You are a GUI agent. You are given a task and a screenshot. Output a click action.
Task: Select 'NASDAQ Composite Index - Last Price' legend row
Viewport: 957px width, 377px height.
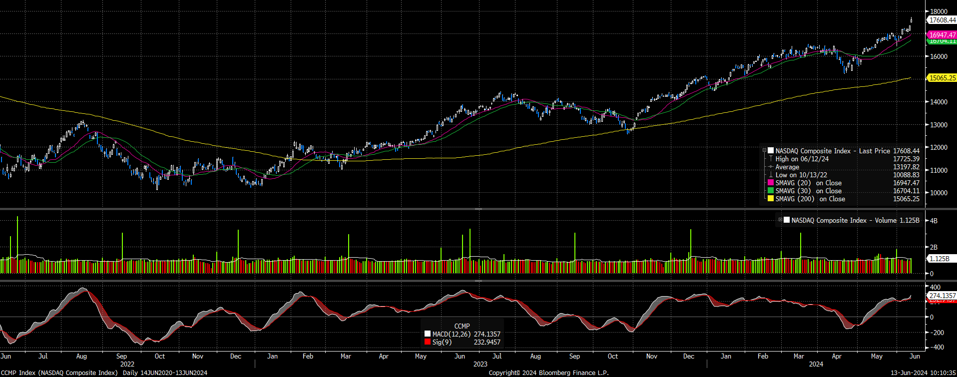[841, 151]
